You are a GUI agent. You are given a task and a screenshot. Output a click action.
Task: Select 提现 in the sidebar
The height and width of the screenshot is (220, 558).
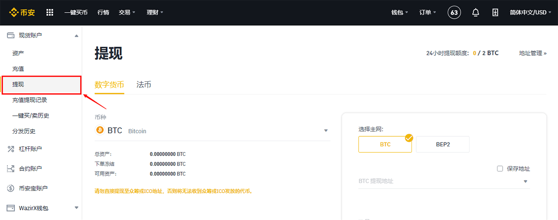tap(41, 85)
